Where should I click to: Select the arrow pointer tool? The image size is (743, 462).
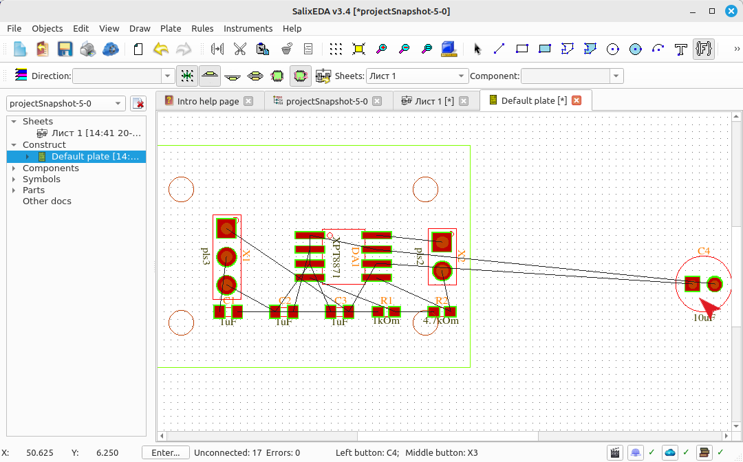477,49
